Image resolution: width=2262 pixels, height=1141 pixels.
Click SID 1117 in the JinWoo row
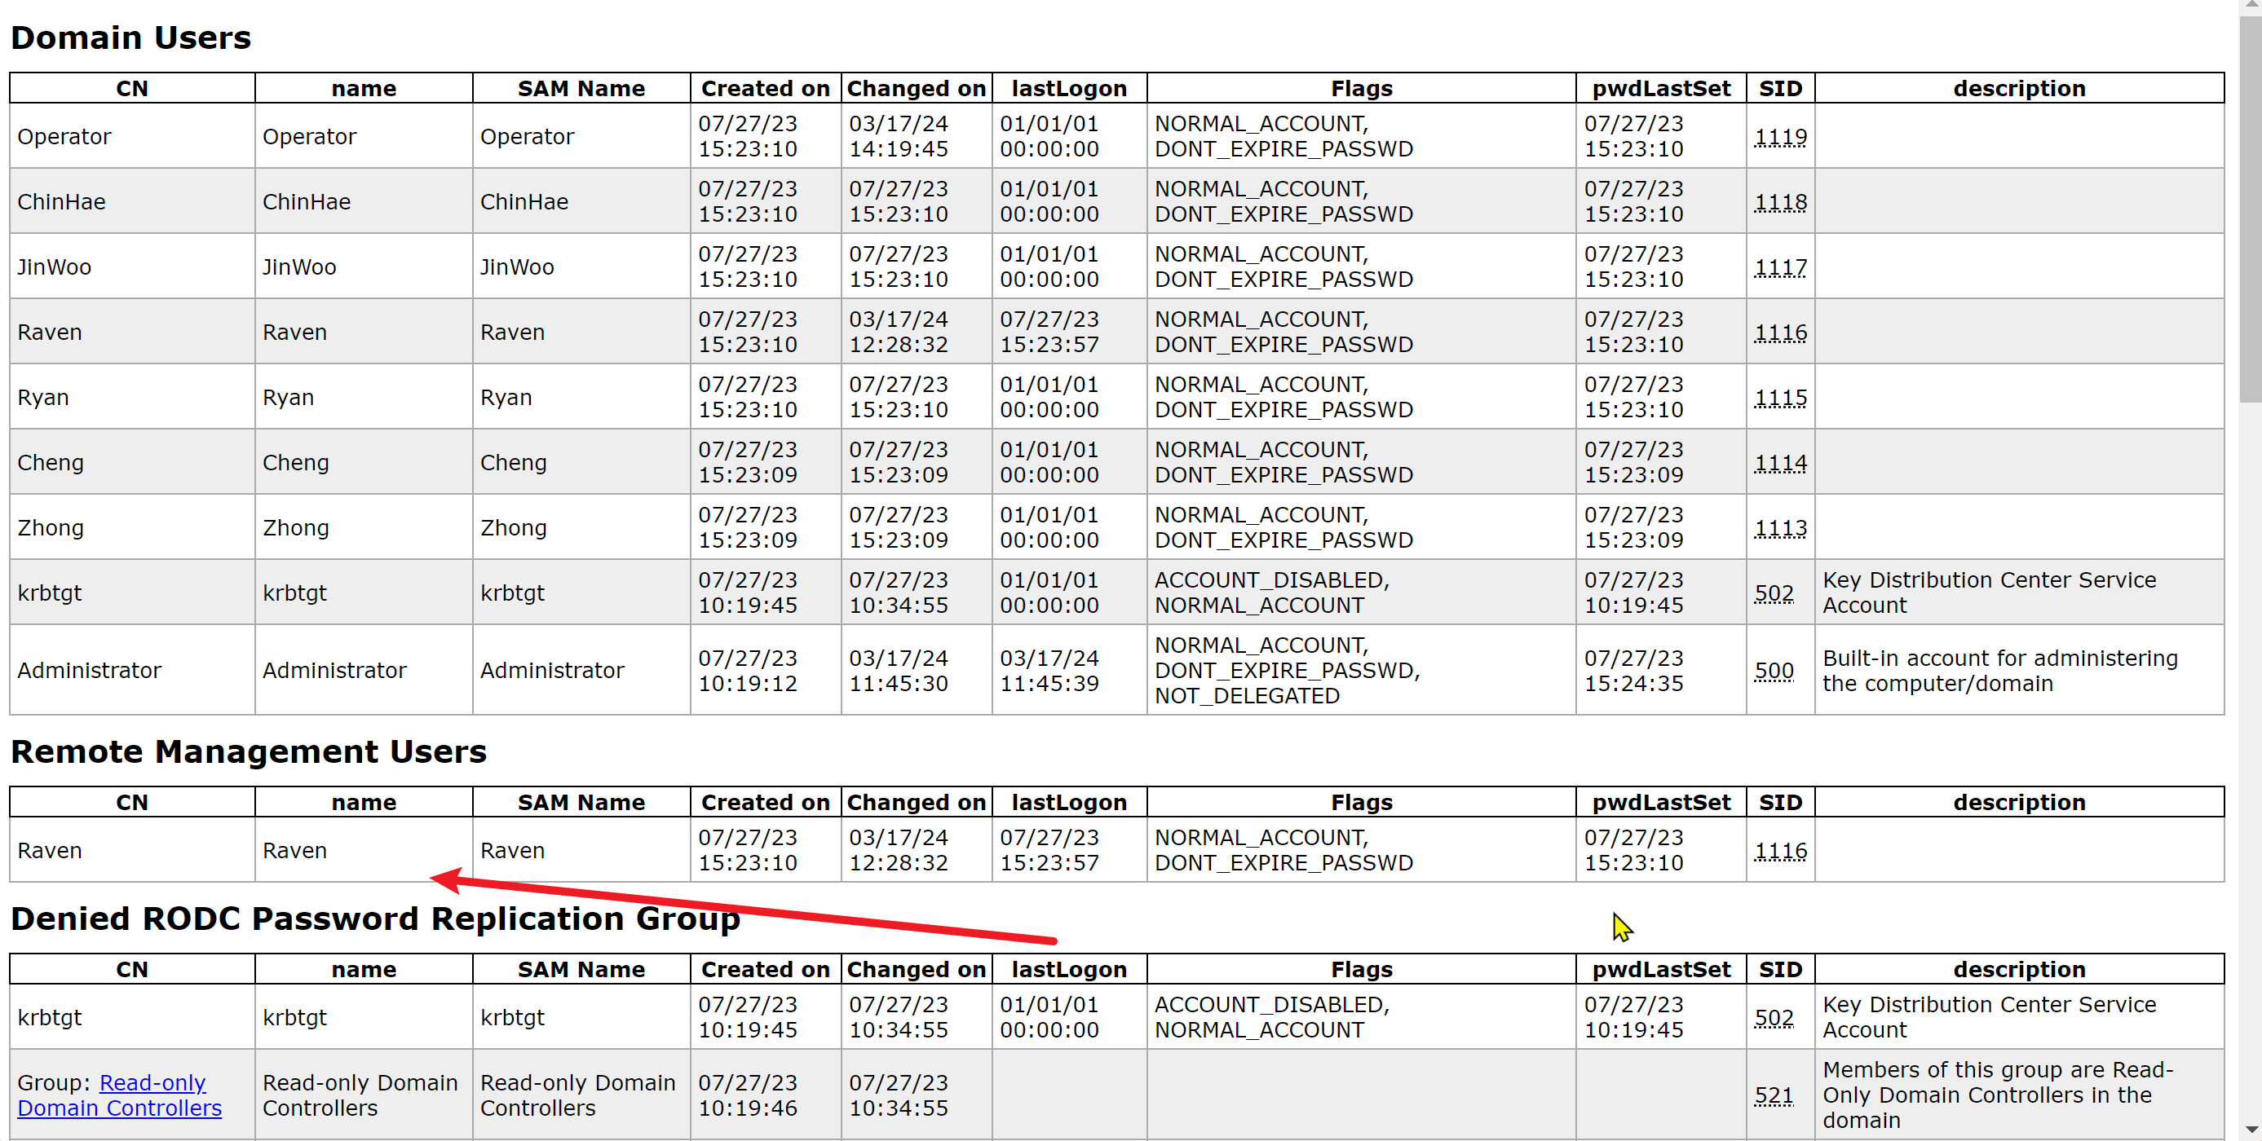1779,267
